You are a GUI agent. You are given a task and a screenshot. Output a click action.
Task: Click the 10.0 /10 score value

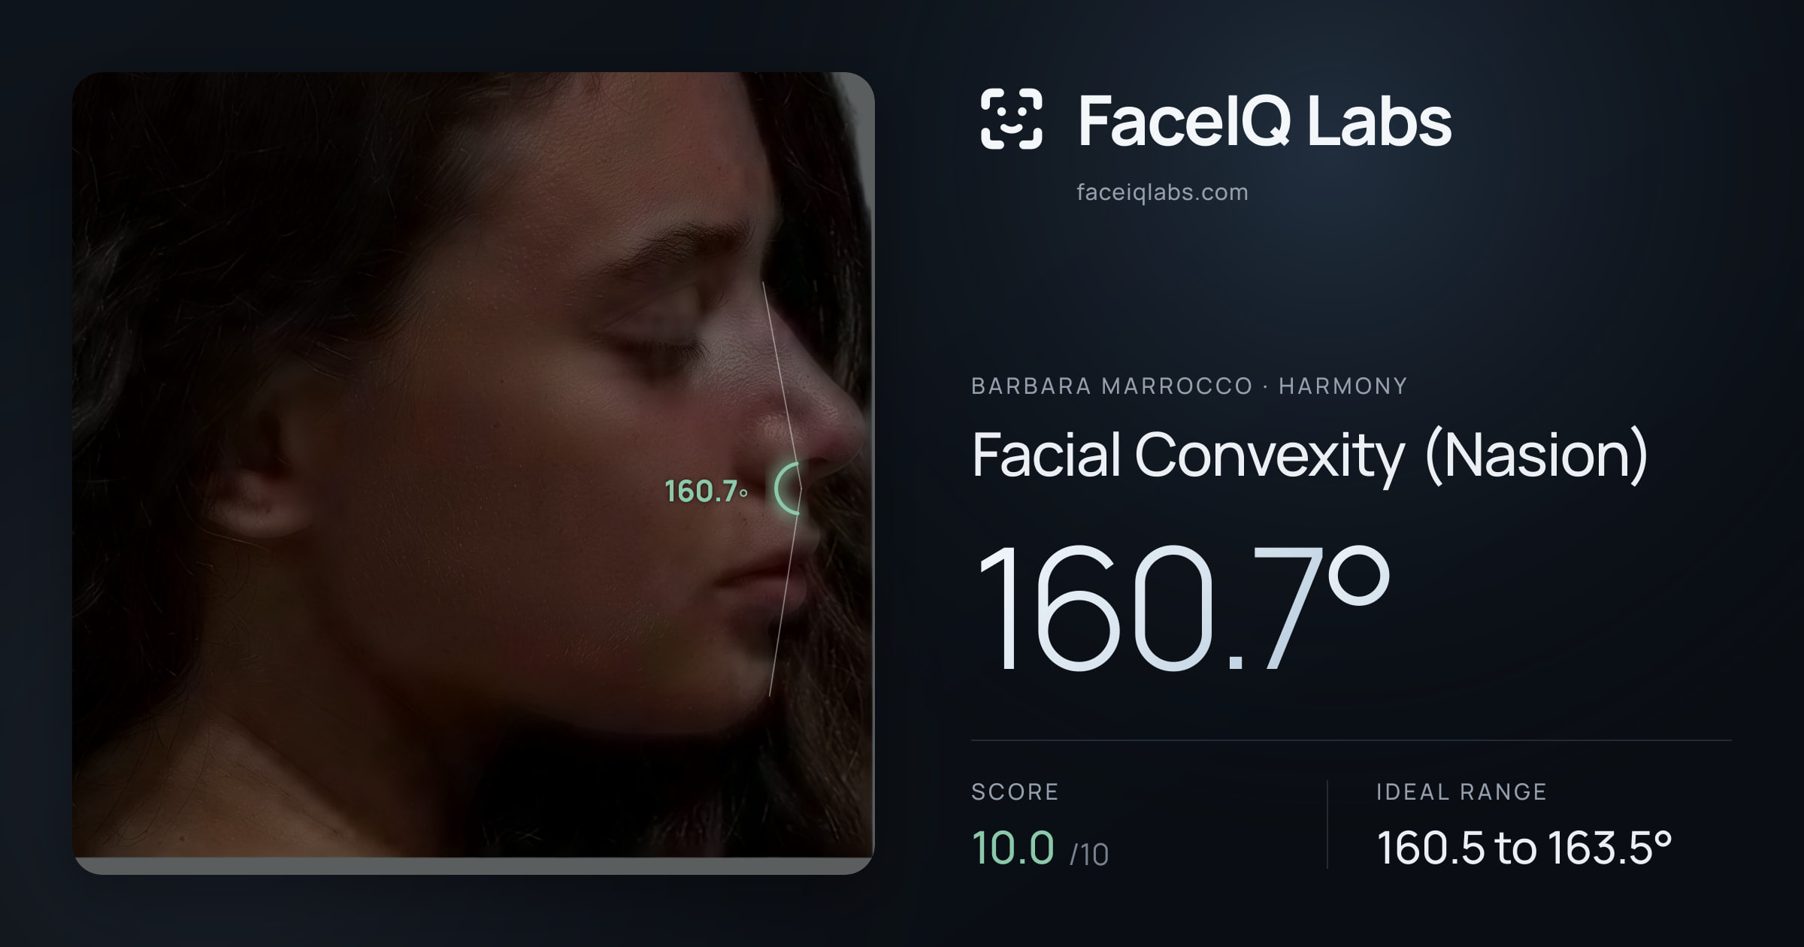pos(1040,849)
